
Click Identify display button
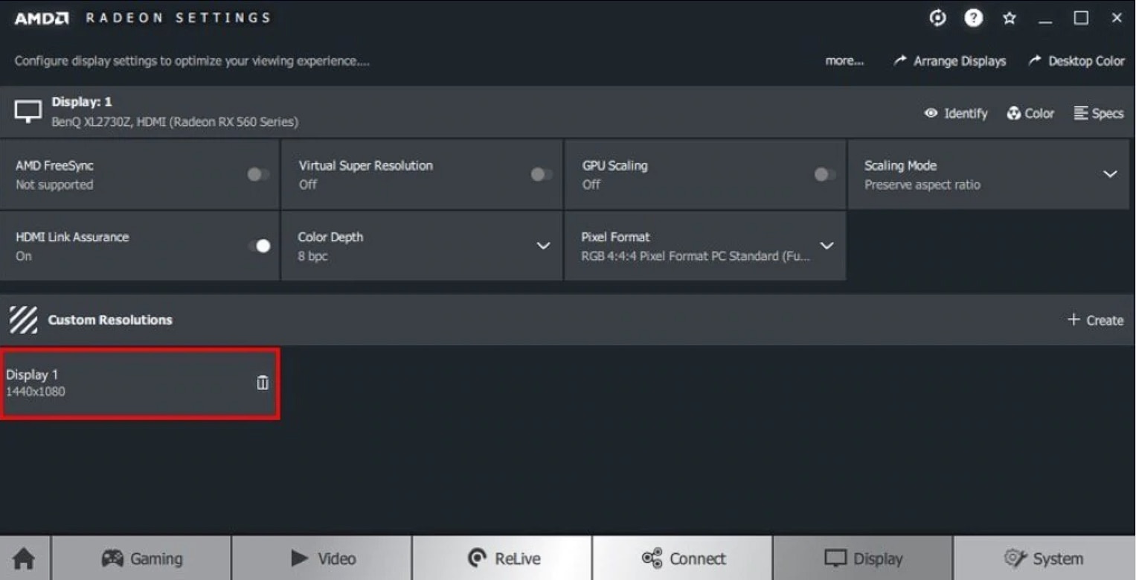(x=956, y=113)
